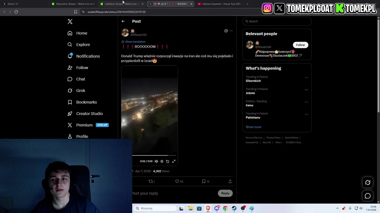The height and width of the screenshot is (213, 380).
Task: Open Cookie Policy footer link
Action: point(292,138)
